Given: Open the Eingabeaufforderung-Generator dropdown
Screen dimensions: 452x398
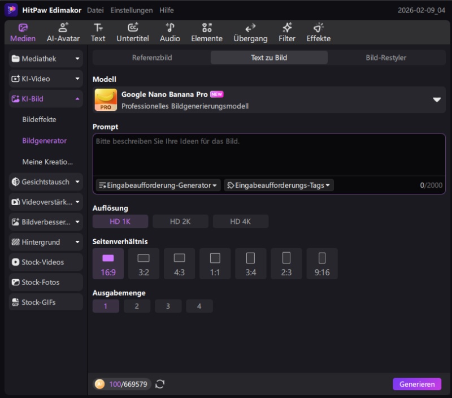Looking at the screenshot, I should (158, 185).
